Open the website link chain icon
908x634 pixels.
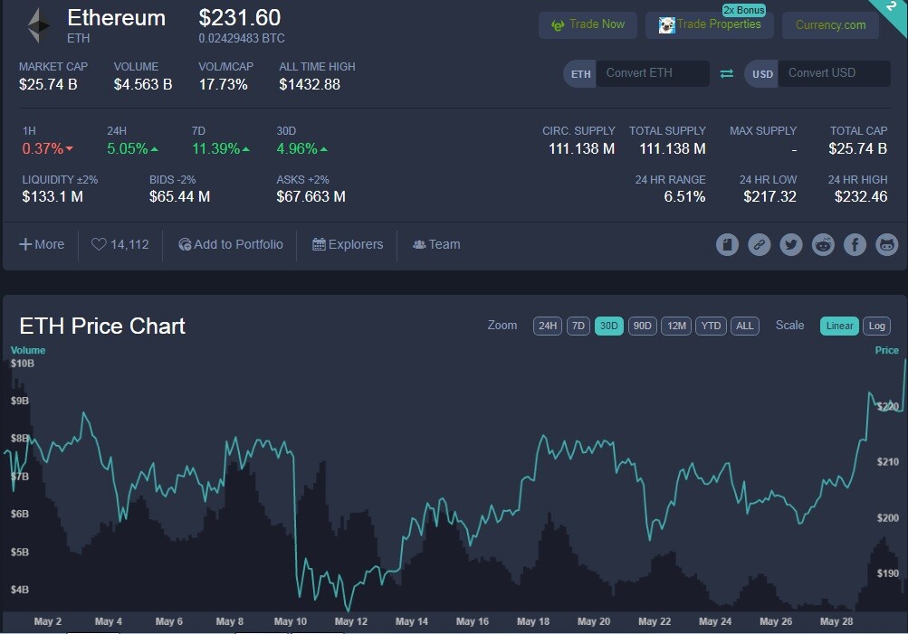[760, 245]
